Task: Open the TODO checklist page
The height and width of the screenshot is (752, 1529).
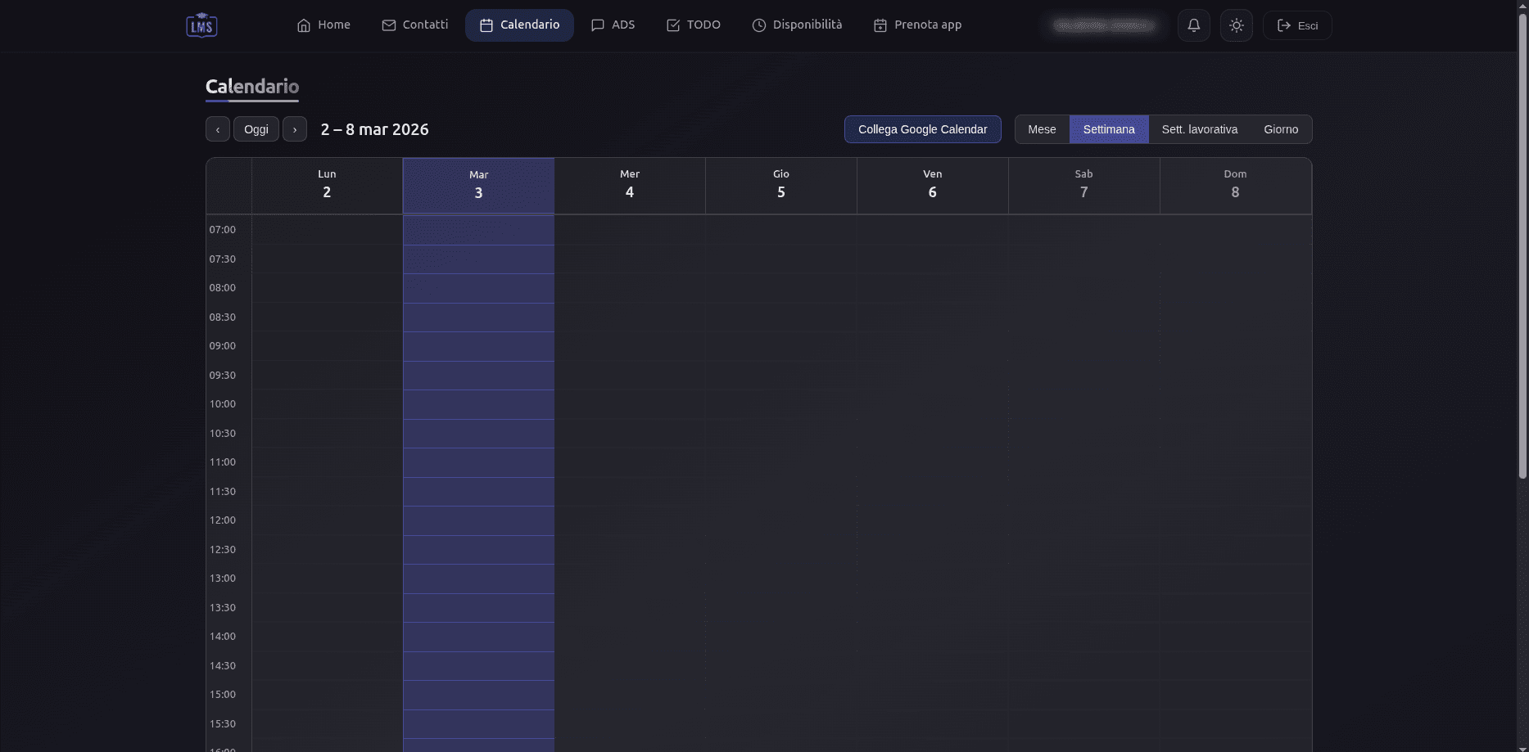Action: 694,25
